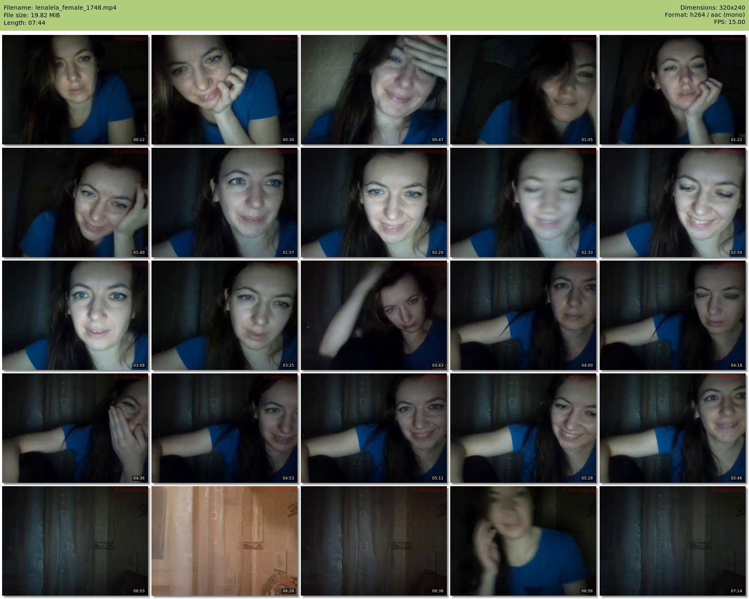This screenshot has width=749, height=599.
Task: Select the FPS 15.00 text
Action: [729, 22]
